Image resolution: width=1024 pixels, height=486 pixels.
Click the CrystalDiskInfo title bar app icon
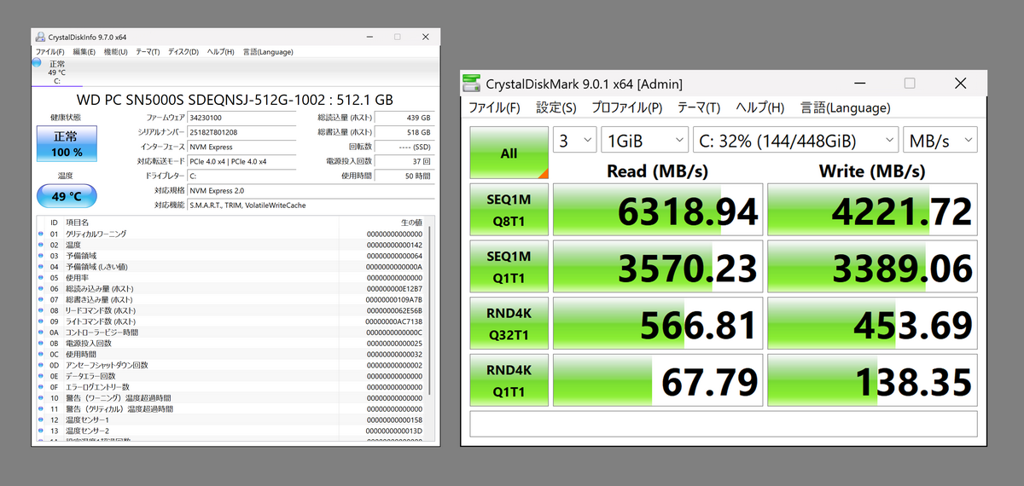click(x=39, y=37)
